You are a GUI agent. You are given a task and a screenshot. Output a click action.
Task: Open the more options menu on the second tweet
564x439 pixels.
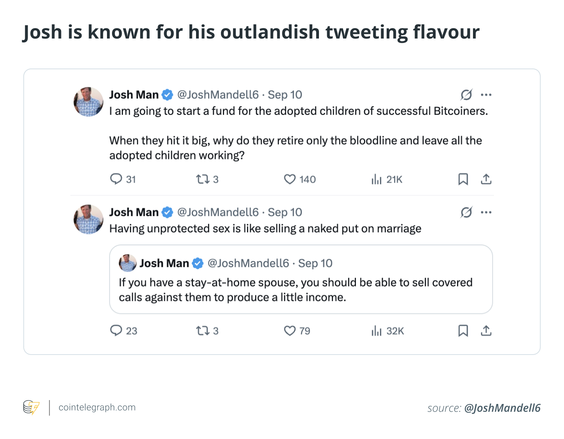click(487, 212)
